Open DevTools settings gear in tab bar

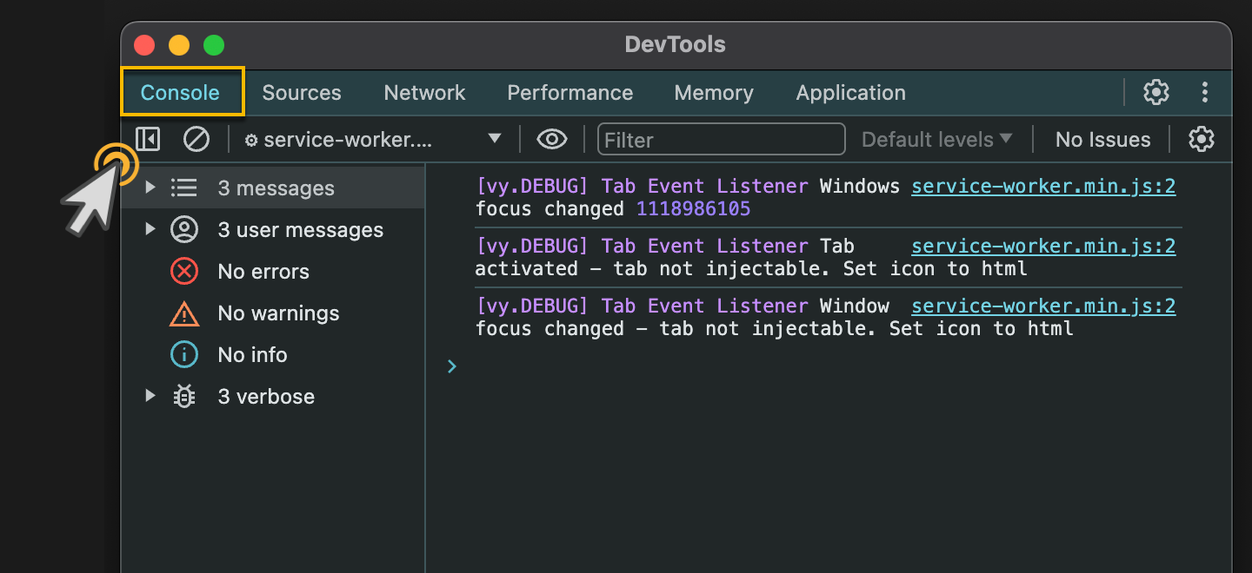(1155, 92)
